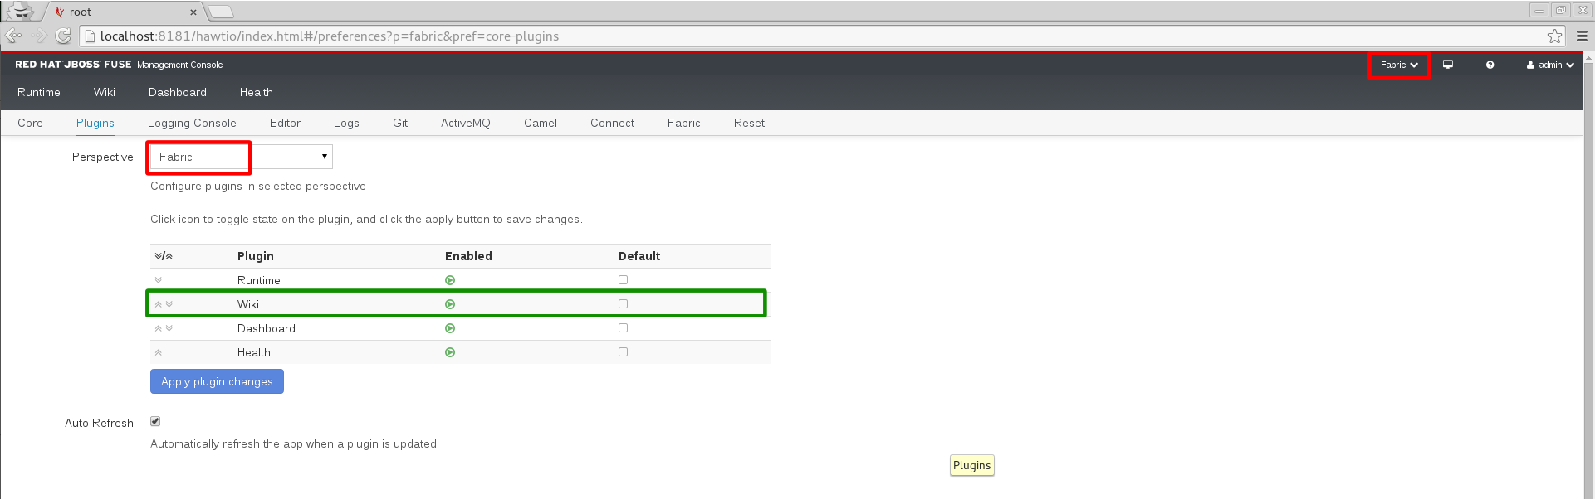Click the page vertical scrollbar up arrow

tap(1589, 58)
